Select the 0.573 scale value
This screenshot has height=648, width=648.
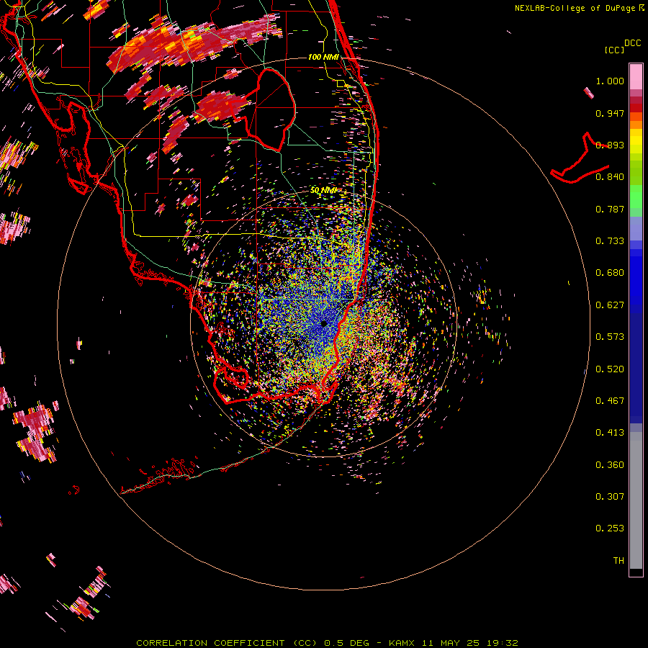click(x=610, y=337)
